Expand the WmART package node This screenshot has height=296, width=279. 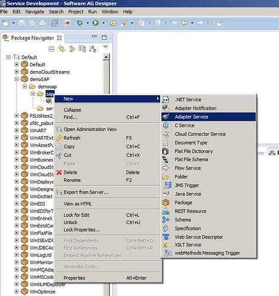coord(17,130)
